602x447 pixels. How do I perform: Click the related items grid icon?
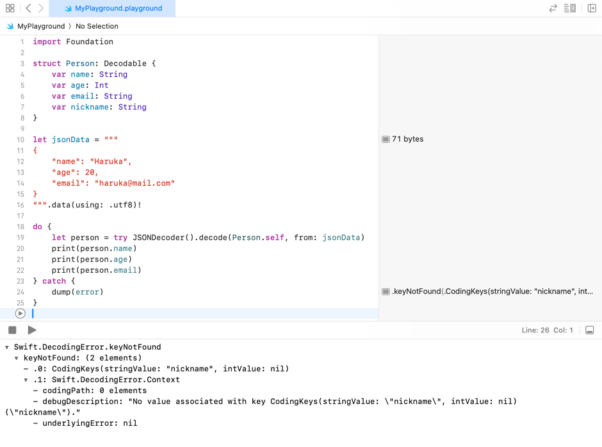pos(10,8)
